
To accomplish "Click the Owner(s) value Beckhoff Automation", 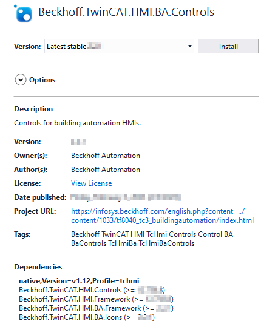I will 106,156.
